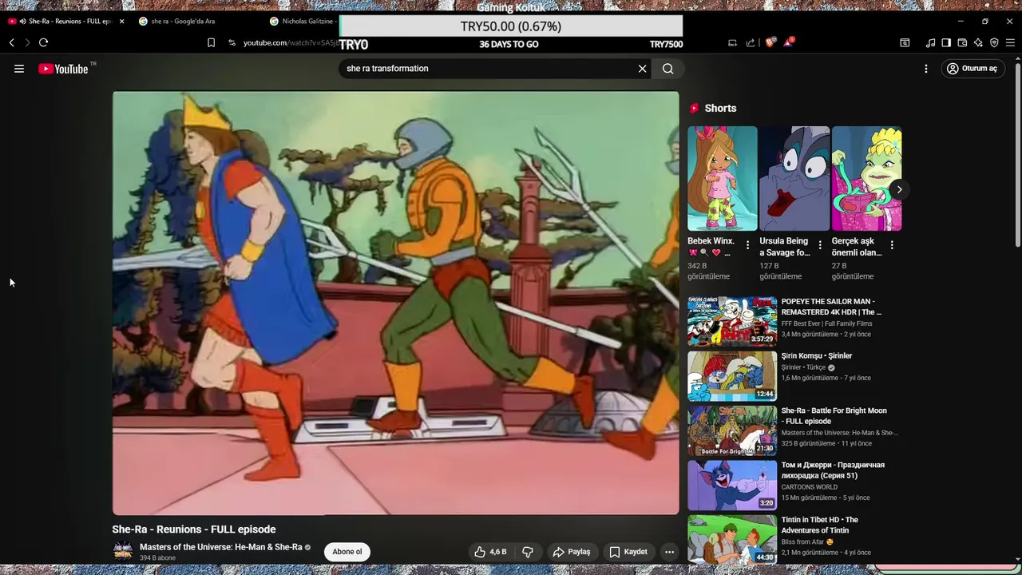The height and width of the screenshot is (575, 1022).
Task: Open the Tintin thumbnail with 44:30 duration
Action: coord(732,539)
